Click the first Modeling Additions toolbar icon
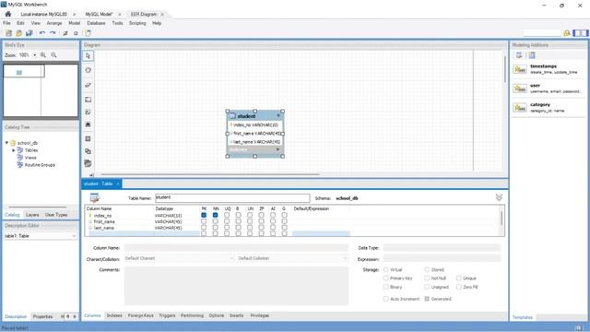Image resolution: width=590 pixels, height=332 pixels. coord(519,55)
